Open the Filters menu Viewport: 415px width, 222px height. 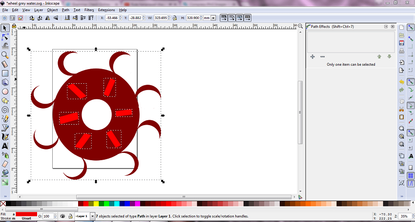[x=89, y=10]
